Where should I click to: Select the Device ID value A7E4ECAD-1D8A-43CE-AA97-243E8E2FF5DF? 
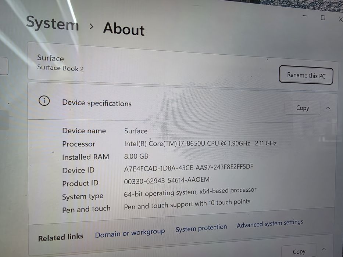pyautogui.click(x=188, y=168)
